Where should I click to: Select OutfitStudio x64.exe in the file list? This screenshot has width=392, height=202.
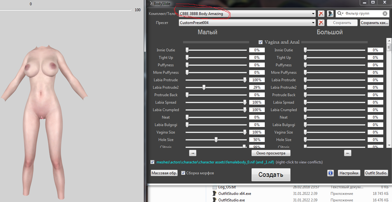pyautogui.click(x=235, y=194)
